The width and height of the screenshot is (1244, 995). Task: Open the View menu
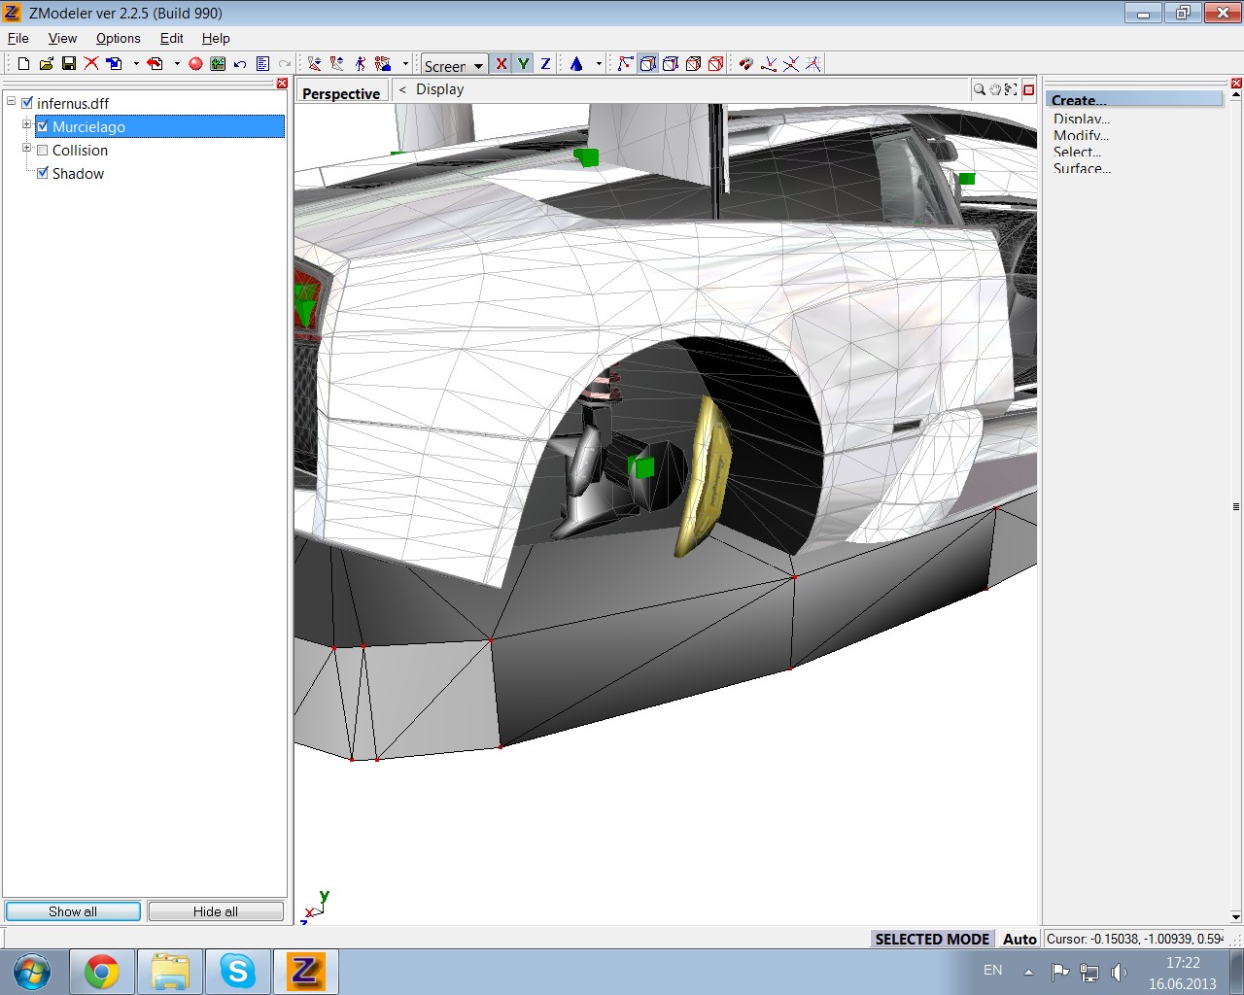pos(62,38)
